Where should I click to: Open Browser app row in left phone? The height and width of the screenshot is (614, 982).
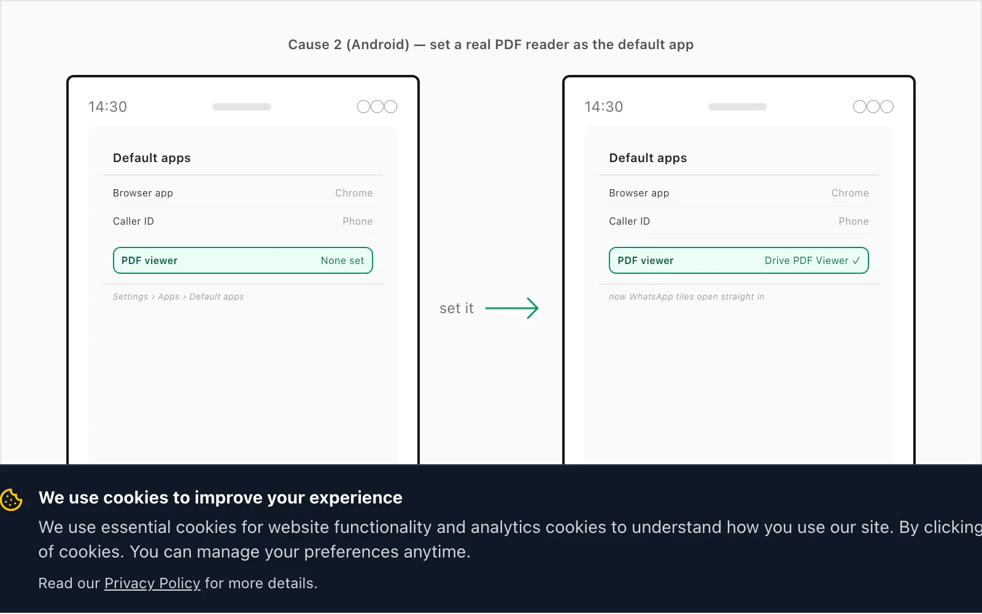[243, 193]
